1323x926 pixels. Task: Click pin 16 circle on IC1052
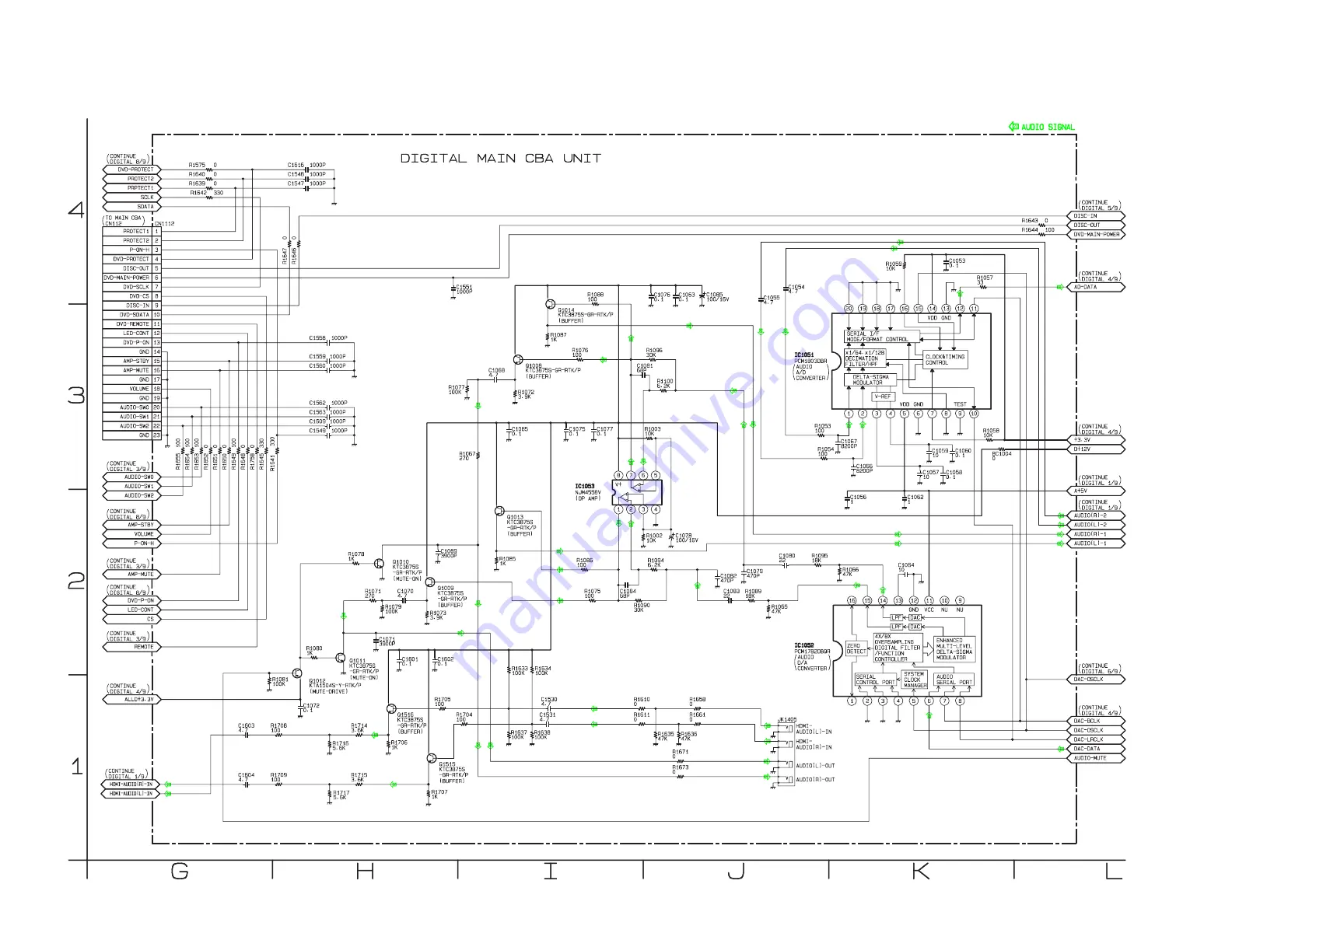click(852, 600)
